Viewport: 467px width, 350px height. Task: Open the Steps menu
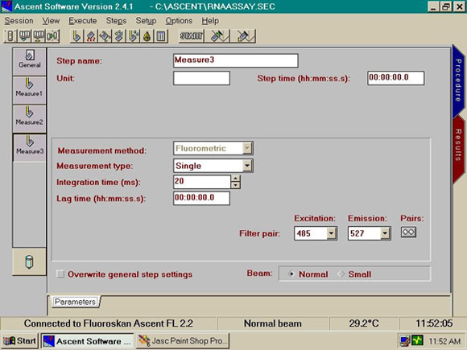click(x=116, y=21)
